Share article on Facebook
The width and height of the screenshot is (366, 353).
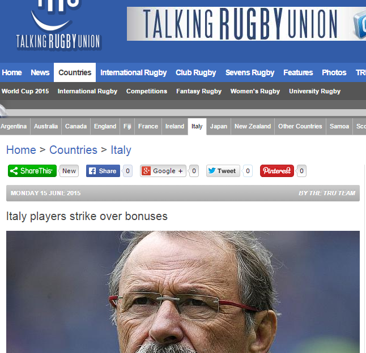(x=103, y=171)
